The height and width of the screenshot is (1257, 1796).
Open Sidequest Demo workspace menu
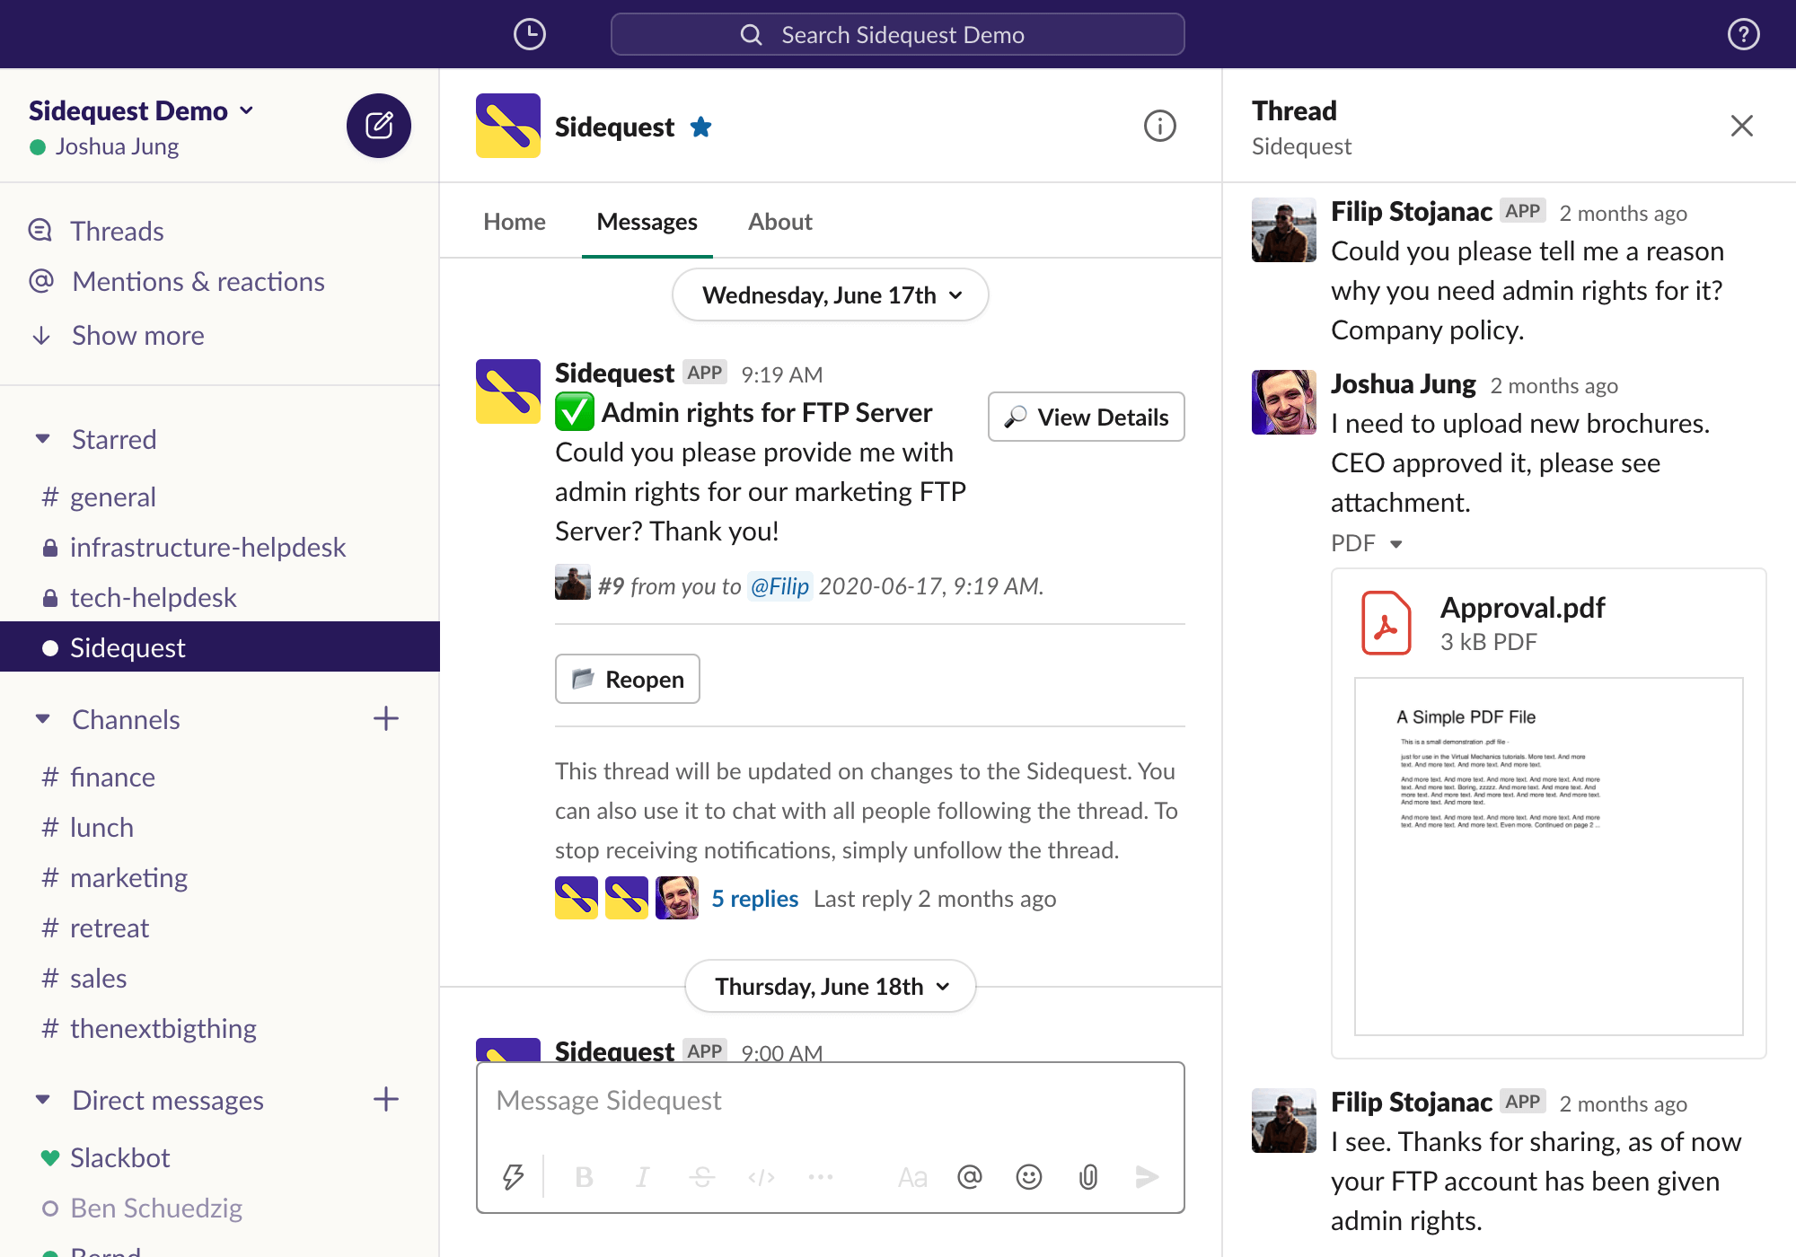click(x=141, y=110)
